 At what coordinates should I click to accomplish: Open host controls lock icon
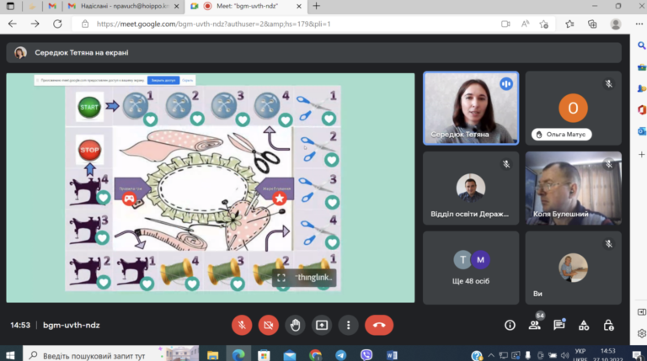(x=608, y=325)
